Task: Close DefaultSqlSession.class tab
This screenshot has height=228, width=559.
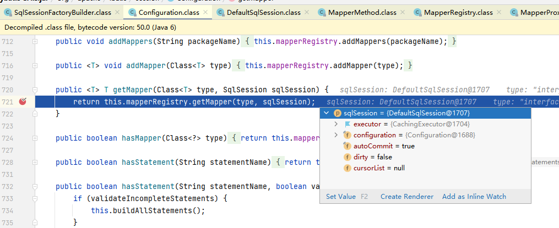Action: click(x=307, y=13)
